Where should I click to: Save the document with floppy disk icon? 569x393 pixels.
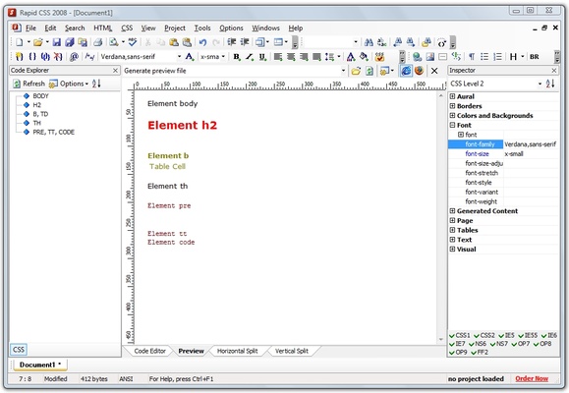(x=57, y=42)
